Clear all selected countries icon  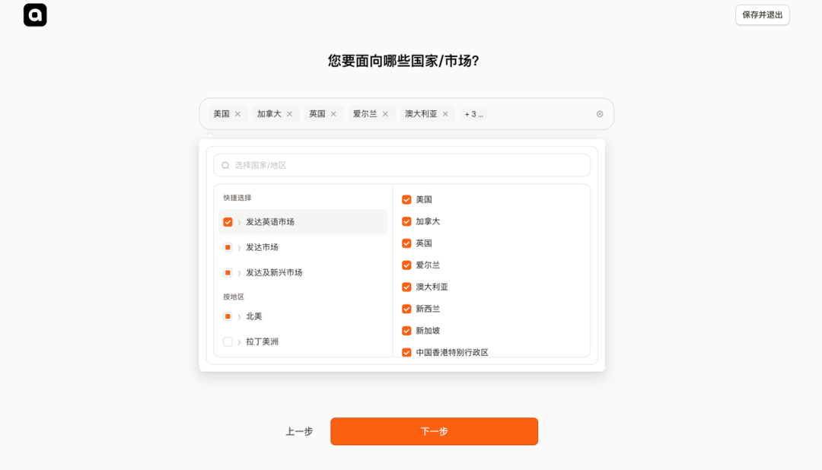click(600, 114)
